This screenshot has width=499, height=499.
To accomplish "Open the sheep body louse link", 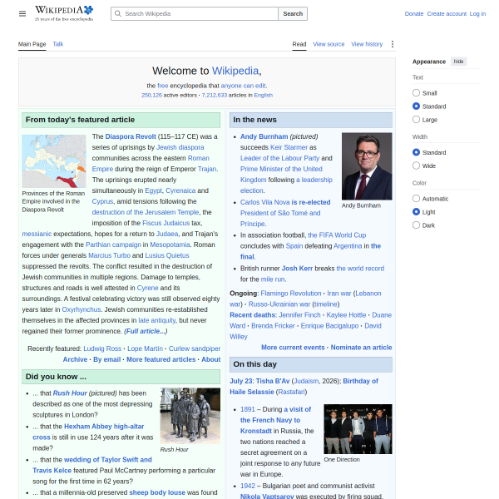I will (x=157, y=492).
